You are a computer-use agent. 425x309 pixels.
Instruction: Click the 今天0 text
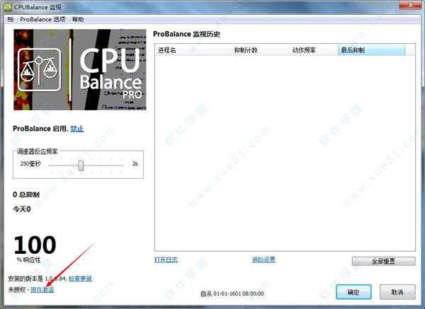(22, 209)
